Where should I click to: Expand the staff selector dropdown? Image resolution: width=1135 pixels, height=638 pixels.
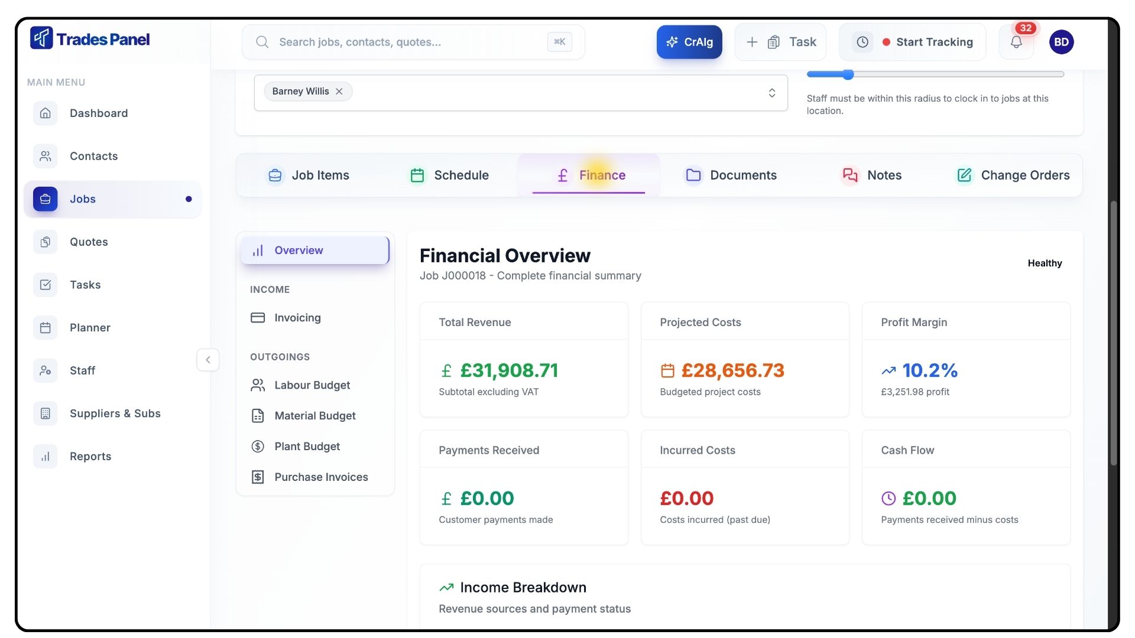[x=771, y=93]
